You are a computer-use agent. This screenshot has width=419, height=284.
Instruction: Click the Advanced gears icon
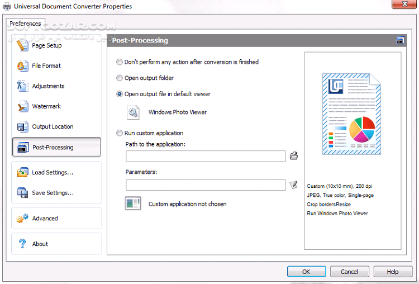point(22,218)
